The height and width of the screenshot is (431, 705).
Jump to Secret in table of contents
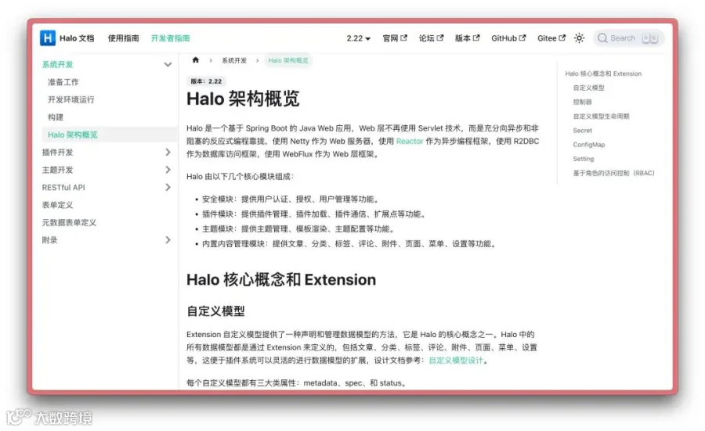(x=582, y=130)
